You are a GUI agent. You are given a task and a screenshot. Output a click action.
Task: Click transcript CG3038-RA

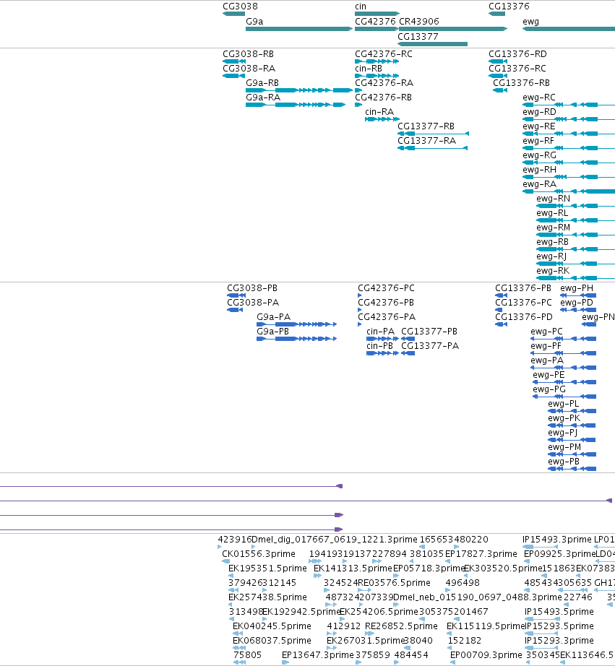tap(249, 69)
